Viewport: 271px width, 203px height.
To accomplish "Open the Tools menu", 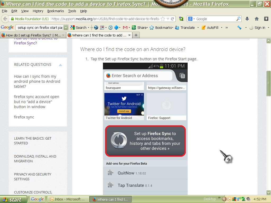I will coord(72,11).
